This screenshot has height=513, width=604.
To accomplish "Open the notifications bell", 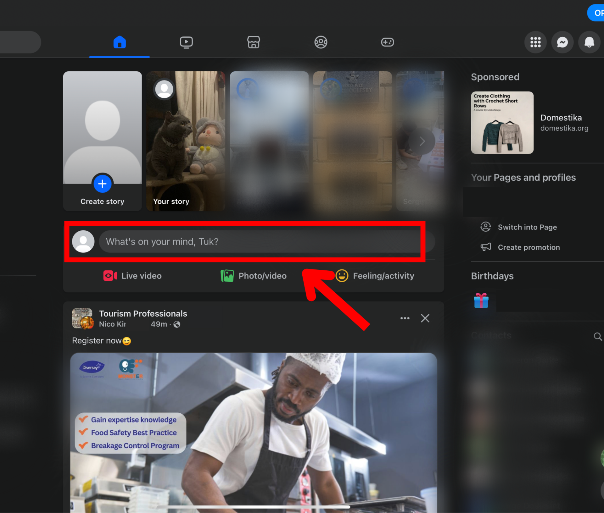I will [x=589, y=42].
